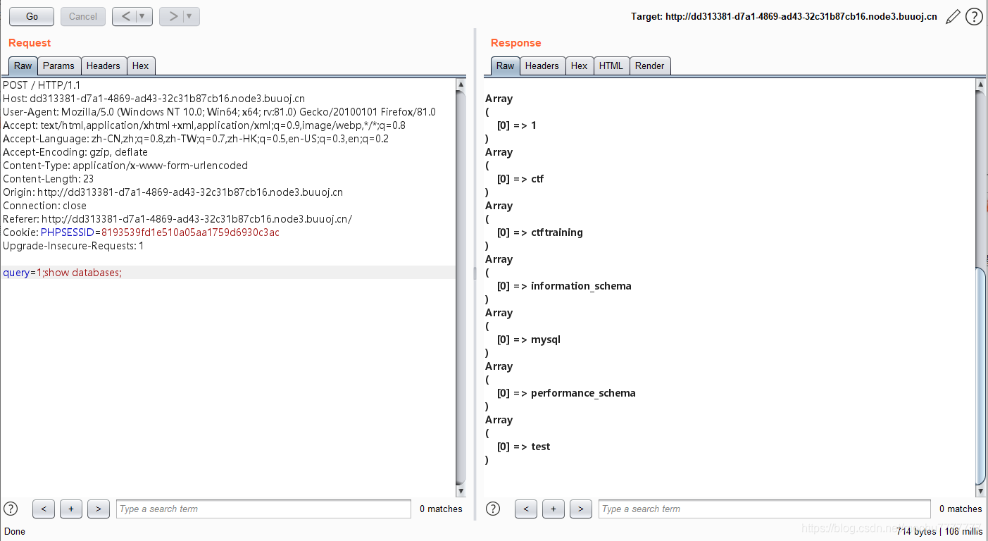This screenshot has height=541, width=988.
Task: Switch to the Response HTML tab
Action: point(611,66)
